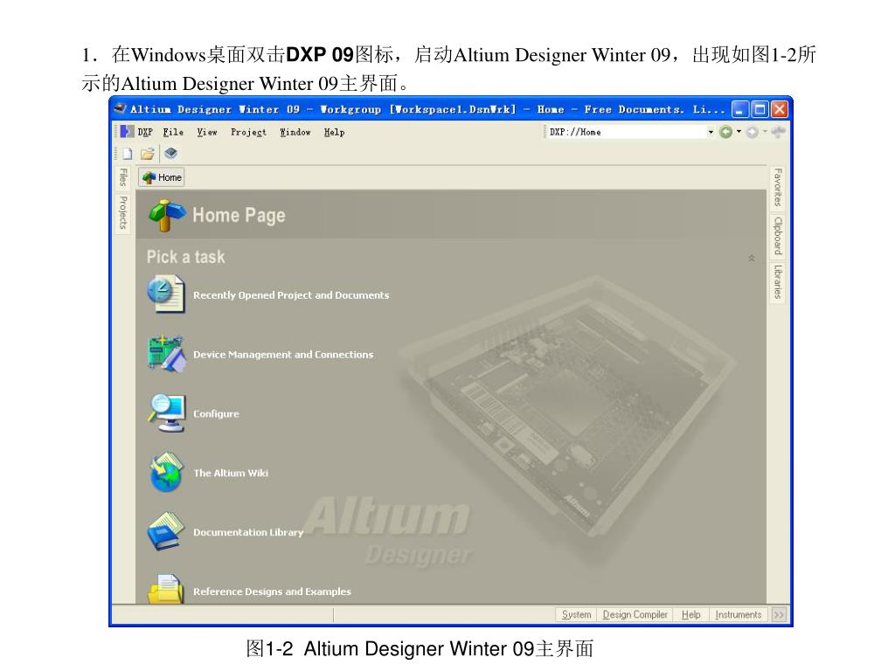
Task: Click Recently Opened Project and Documents link
Action: pyautogui.click(x=291, y=295)
